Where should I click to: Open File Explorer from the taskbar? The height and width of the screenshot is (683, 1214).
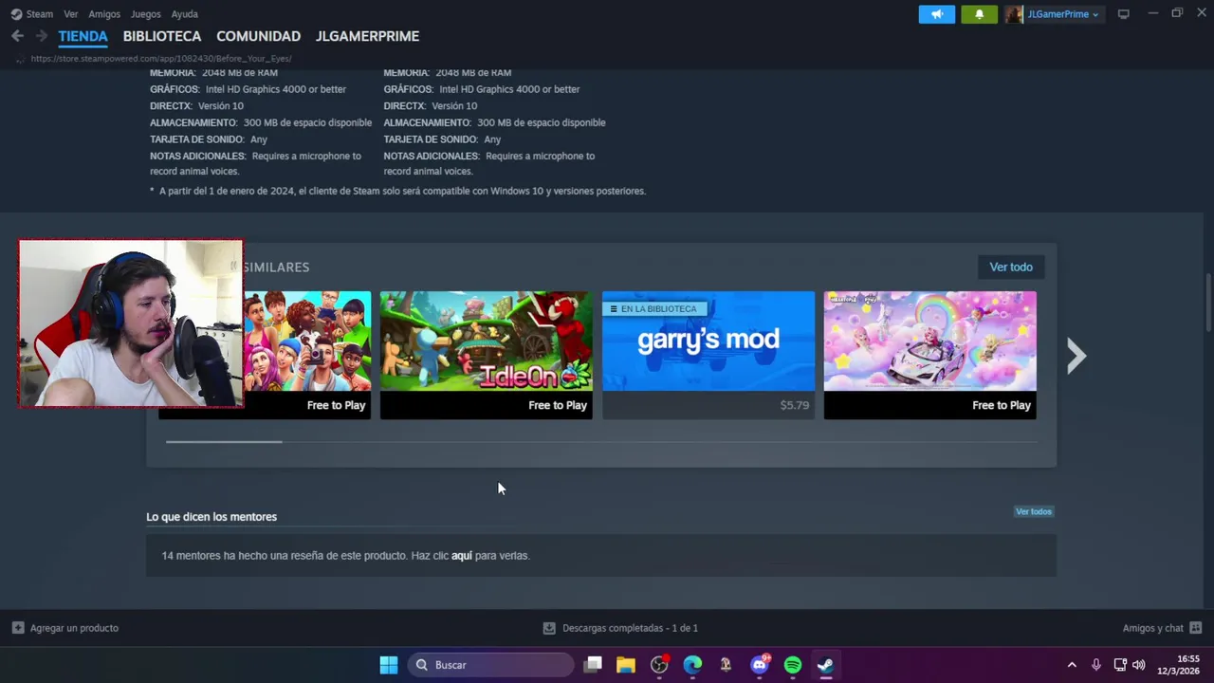tap(626, 665)
